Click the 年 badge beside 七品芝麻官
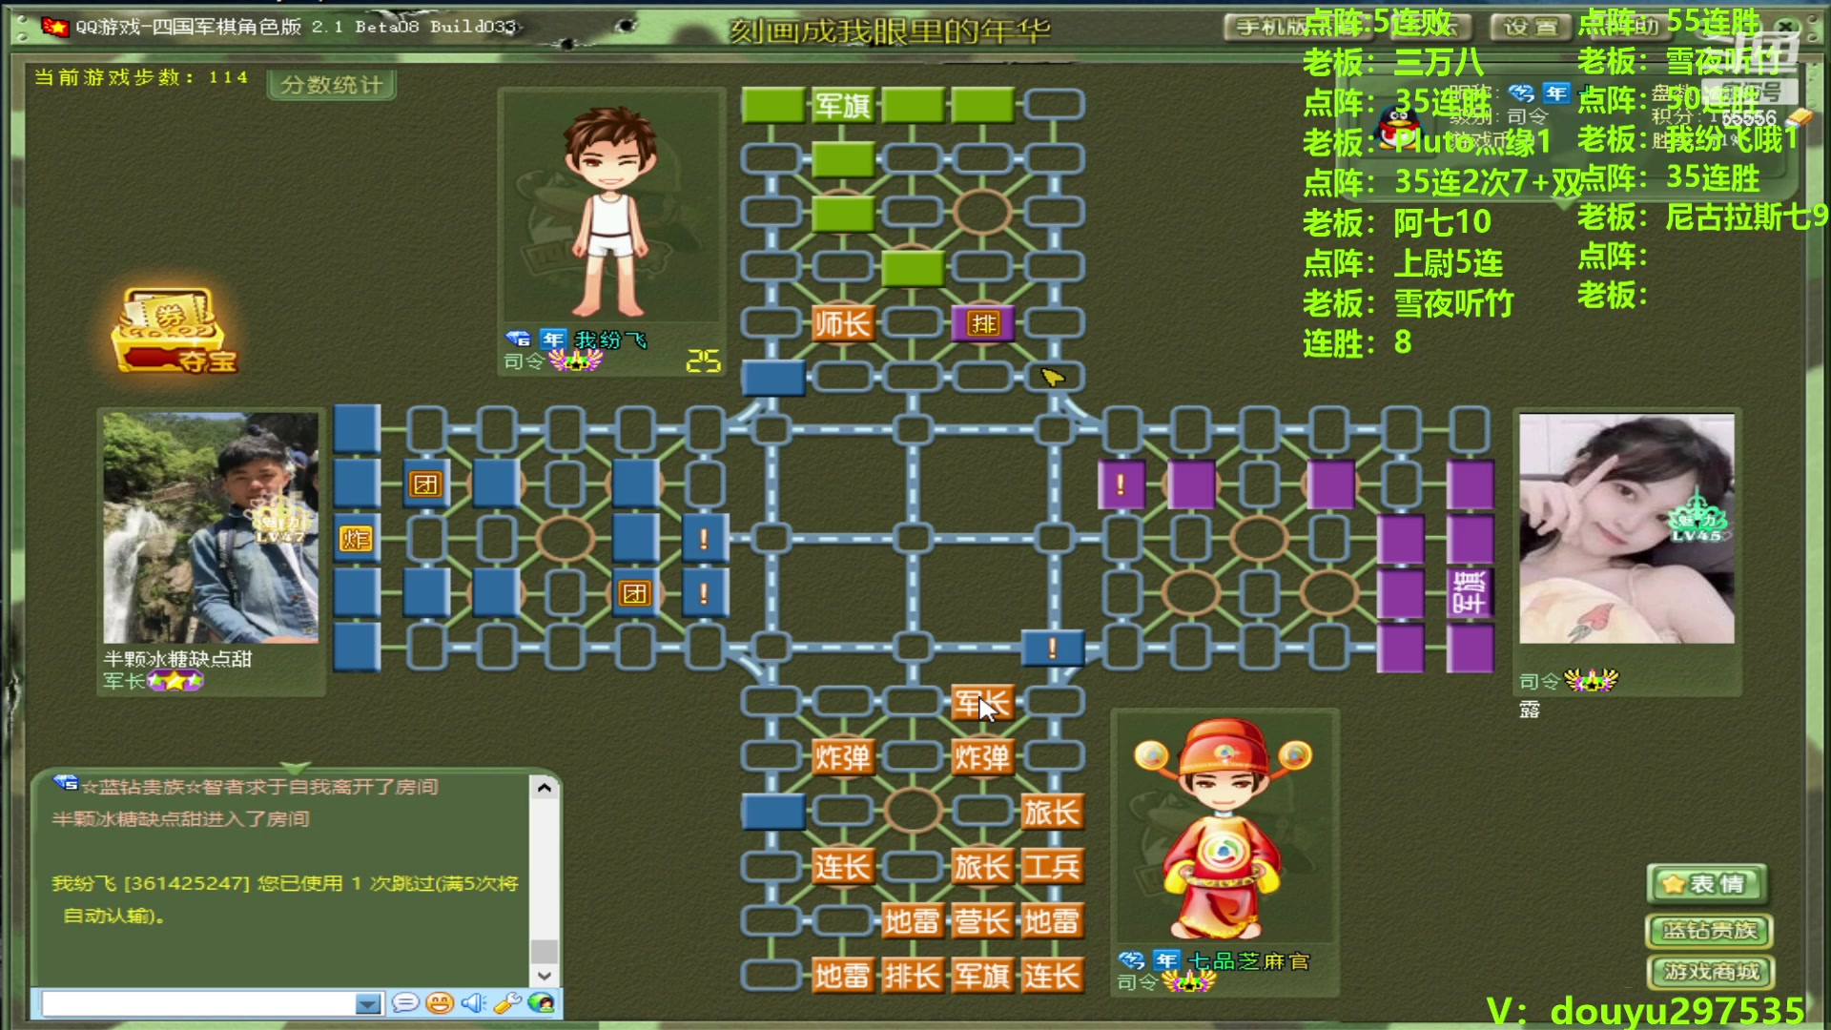This screenshot has width=1831, height=1030. [x=1165, y=960]
